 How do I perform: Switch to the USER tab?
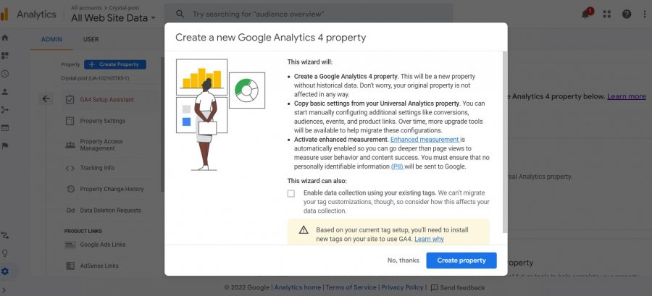91,39
